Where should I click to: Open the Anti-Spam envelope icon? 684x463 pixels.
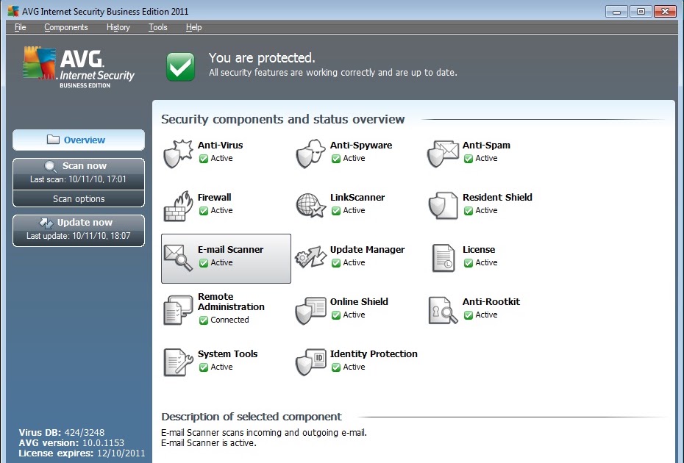click(443, 154)
